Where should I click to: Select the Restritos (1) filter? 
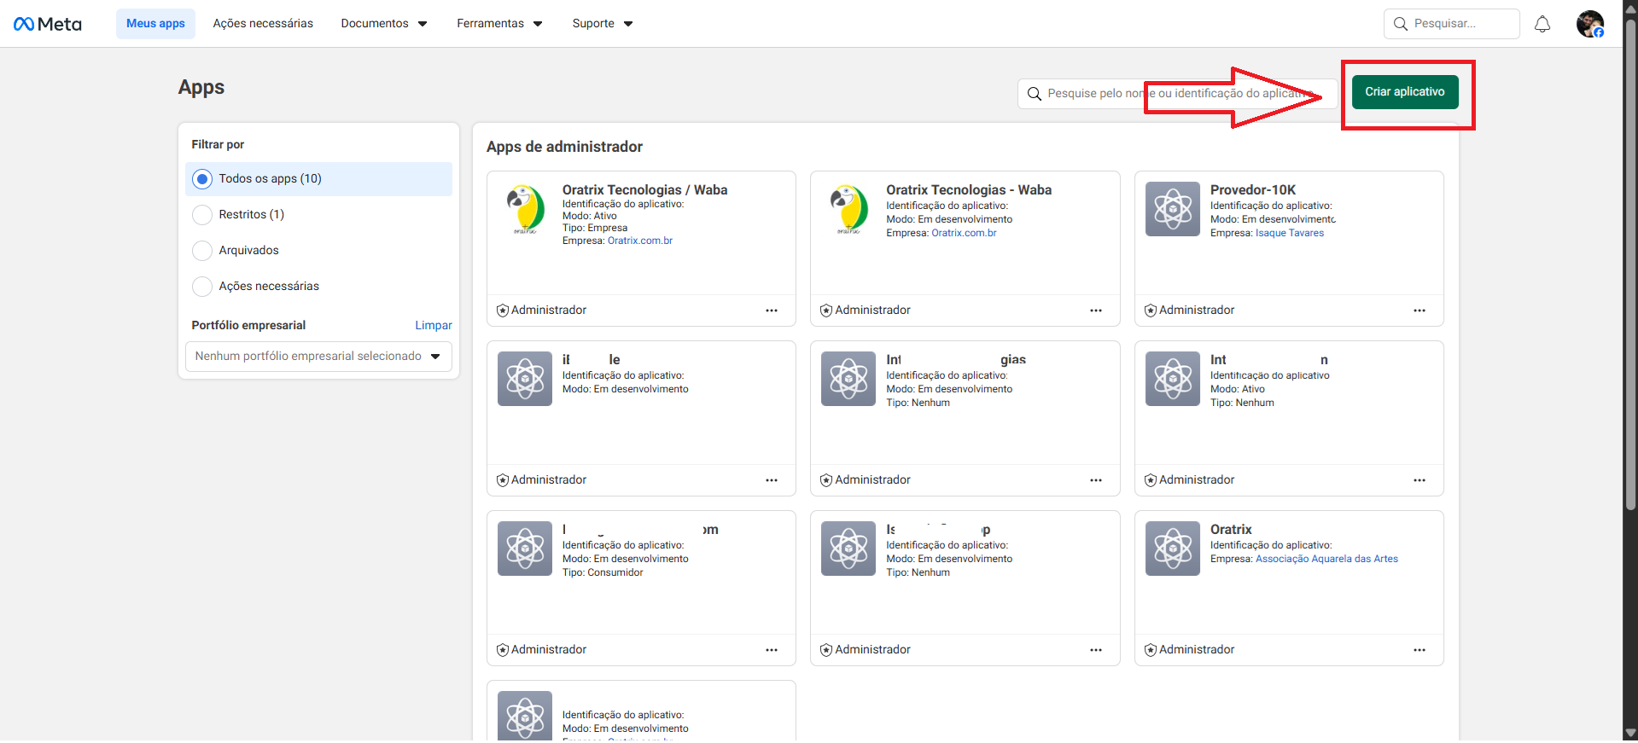click(202, 215)
